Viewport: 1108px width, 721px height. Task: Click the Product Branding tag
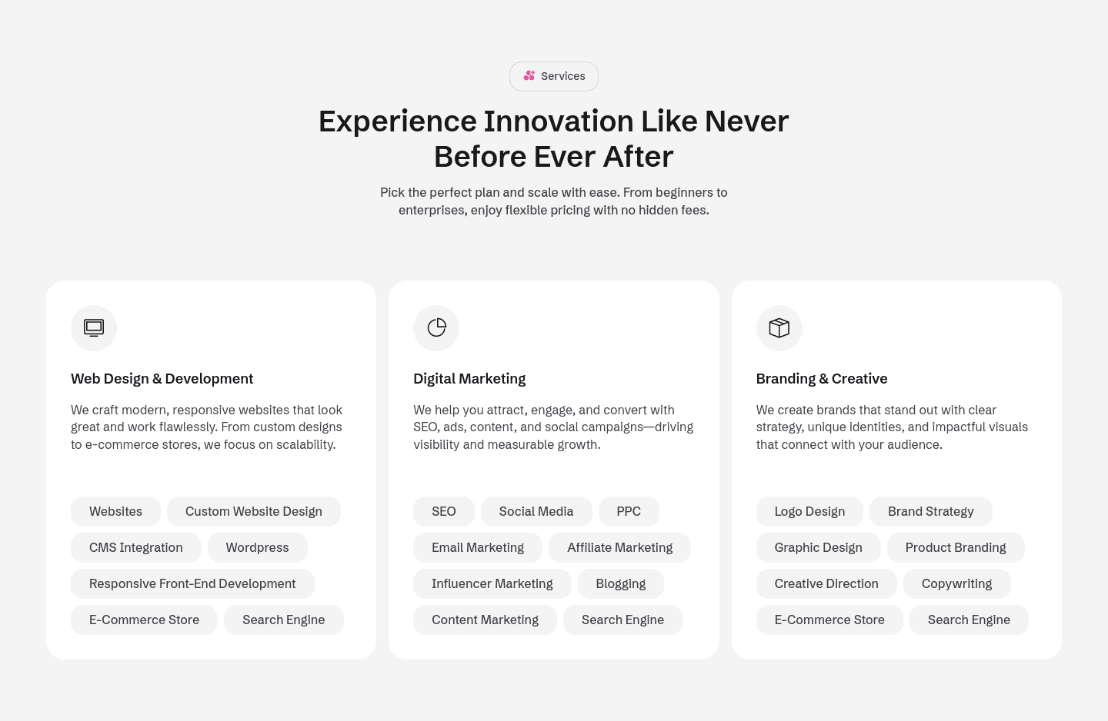coord(955,548)
